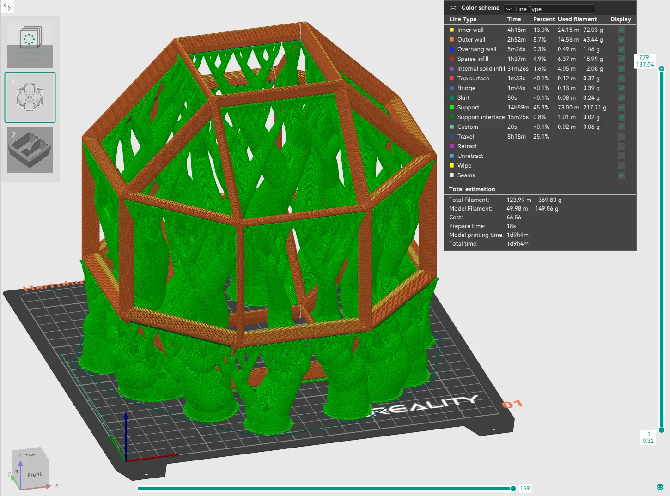Toggle the Seams display checkbox

(x=621, y=175)
